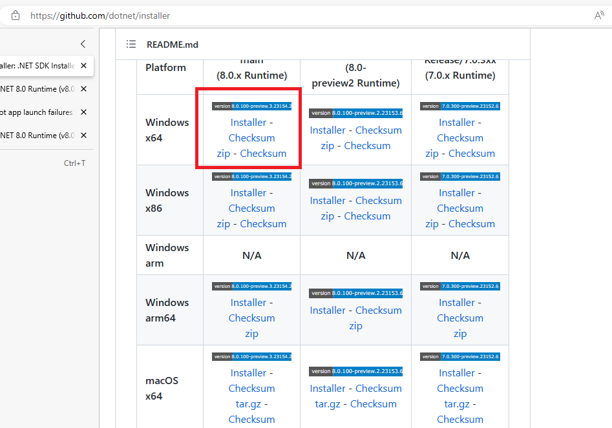Click the site information lock icon
Image resolution: width=612 pixels, height=428 pixels.
[x=14, y=15]
